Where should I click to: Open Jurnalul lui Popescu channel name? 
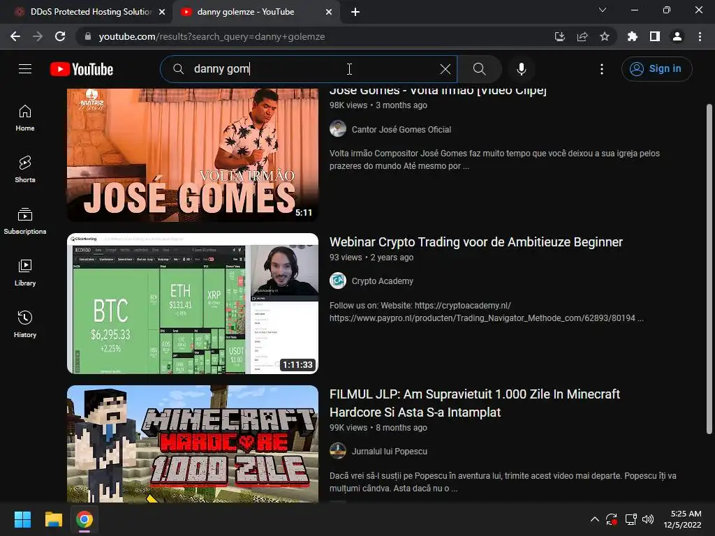[390, 452]
